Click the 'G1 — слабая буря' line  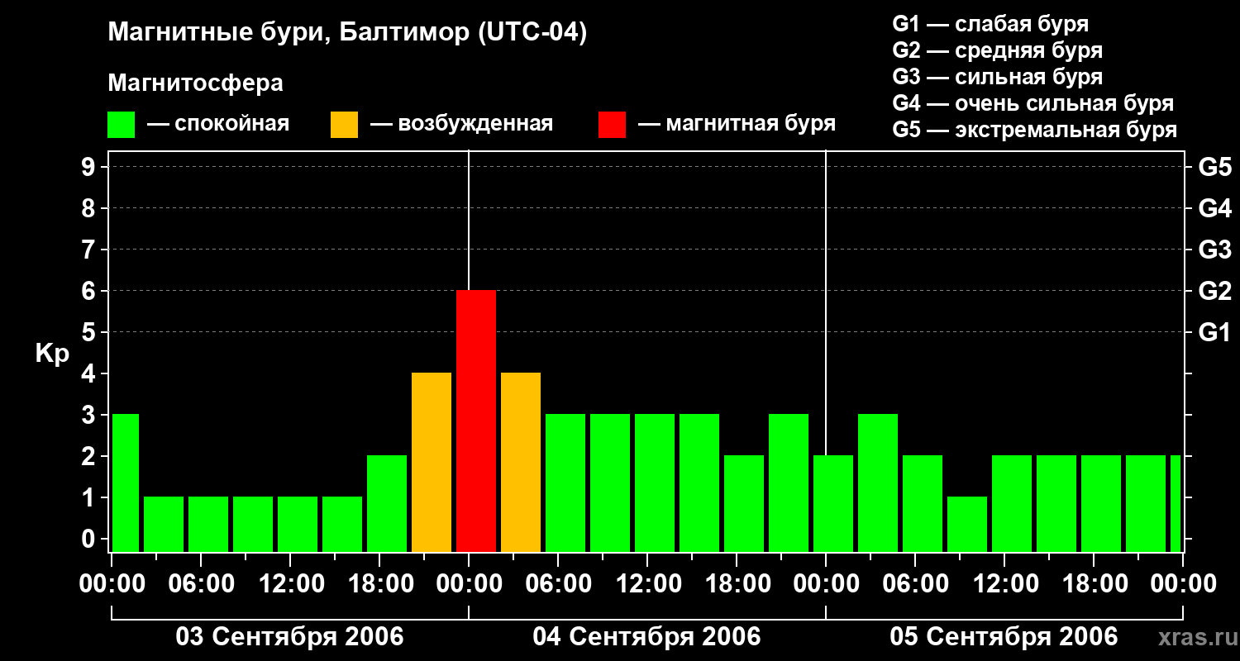(x=990, y=24)
